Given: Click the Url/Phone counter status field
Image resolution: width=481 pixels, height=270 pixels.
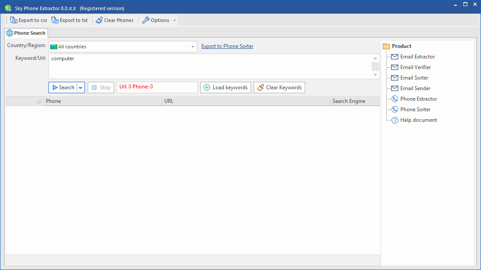Looking at the screenshot, I should tap(157, 87).
